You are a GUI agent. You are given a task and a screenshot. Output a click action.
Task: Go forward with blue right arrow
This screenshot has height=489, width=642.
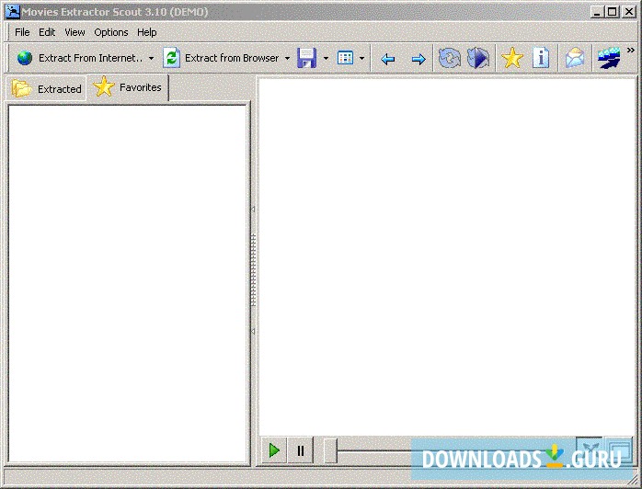[x=418, y=60]
